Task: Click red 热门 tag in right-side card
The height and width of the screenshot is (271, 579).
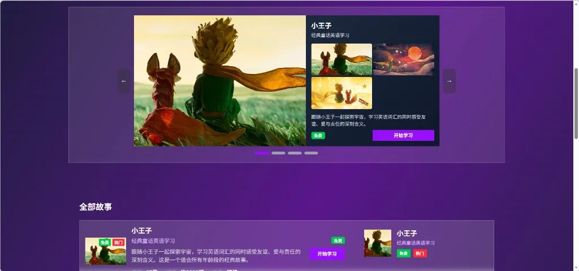Action: pos(420,253)
